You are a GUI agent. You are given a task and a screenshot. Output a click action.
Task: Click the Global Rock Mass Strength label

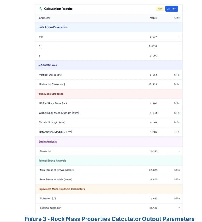pos(59,113)
